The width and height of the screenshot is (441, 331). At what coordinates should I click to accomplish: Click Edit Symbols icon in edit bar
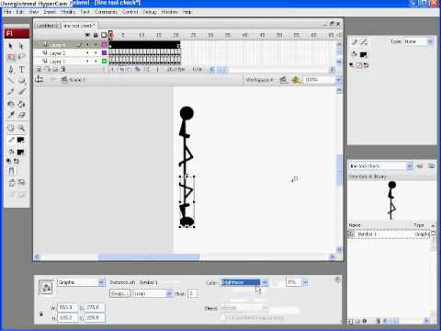pos(296,80)
